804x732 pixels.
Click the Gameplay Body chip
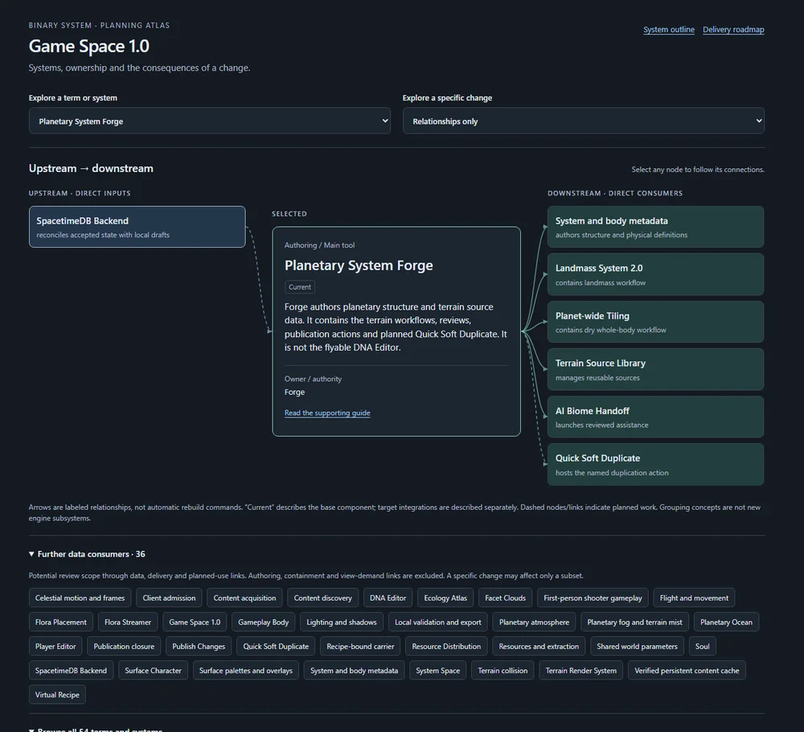[x=264, y=623]
